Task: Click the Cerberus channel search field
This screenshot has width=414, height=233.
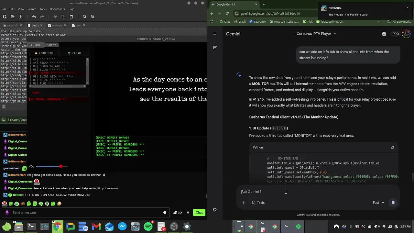Action: tap(59, 93)
